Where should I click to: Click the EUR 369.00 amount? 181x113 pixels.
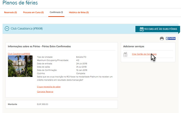[x=42, y=104]
